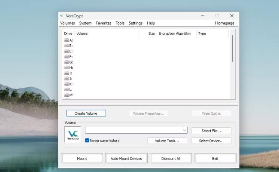Click the Drive column header

coord(68,34)
